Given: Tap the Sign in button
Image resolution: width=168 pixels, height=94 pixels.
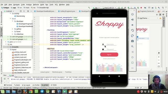Looking at the screenshot, I should pos(109,55).
